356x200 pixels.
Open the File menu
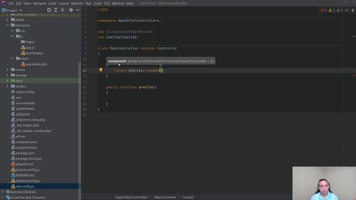11,3
